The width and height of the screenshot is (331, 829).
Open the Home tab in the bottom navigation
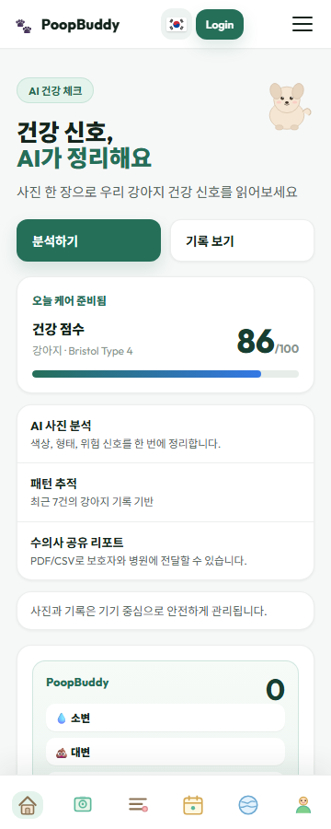(x=28, y=805)
